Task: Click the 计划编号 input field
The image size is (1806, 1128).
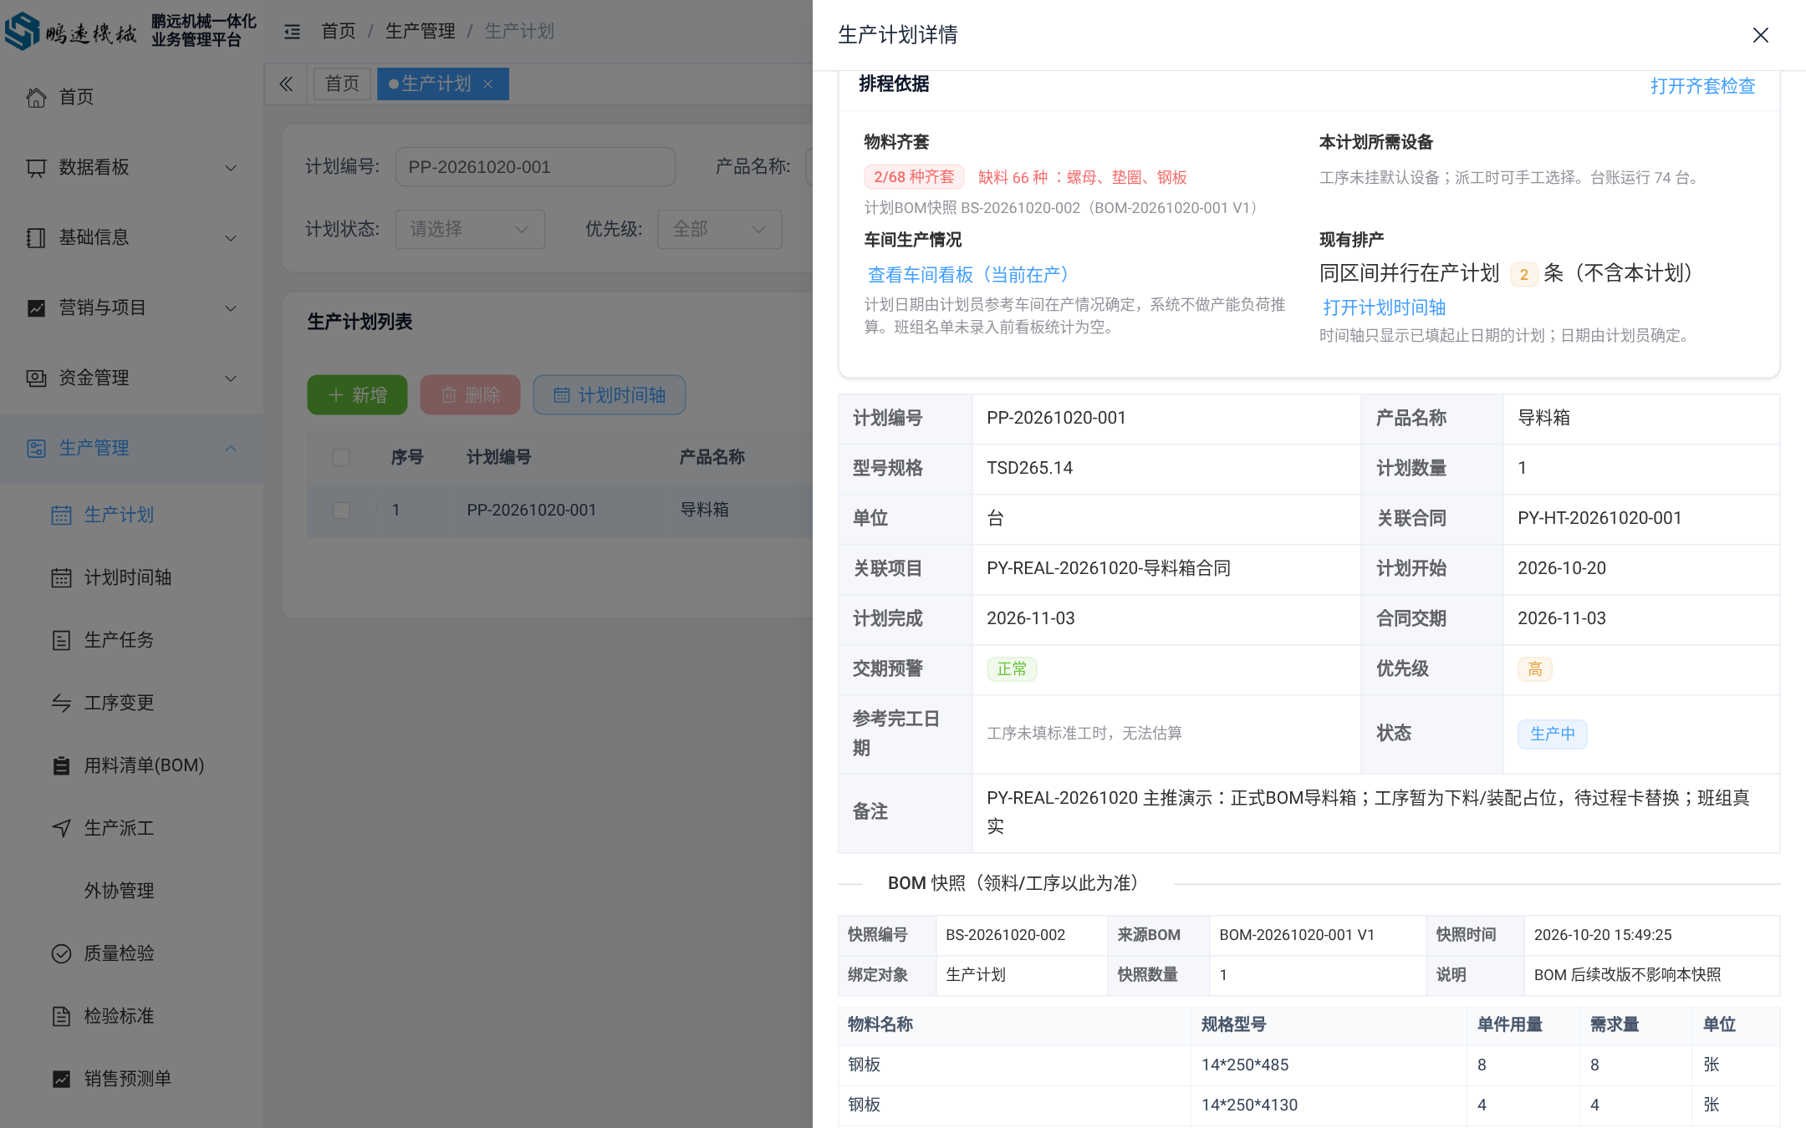Action: tap(535, 167)
